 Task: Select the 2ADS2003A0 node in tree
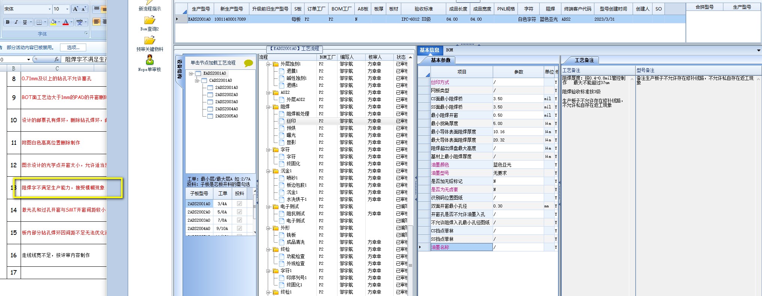[x=226, y=102]
